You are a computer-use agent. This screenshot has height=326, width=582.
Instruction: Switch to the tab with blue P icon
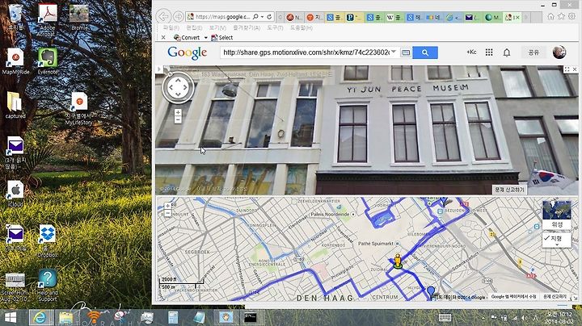coord(354,17)
